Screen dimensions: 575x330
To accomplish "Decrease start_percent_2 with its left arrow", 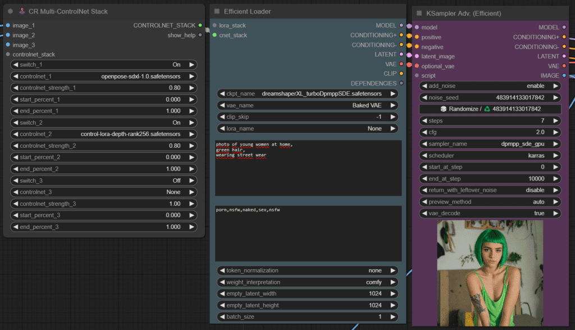I will coord(16,157).
